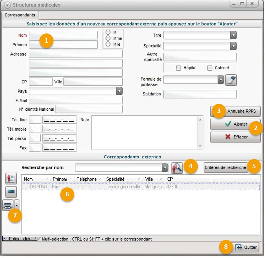Switch to the Correspondants tab
This screenshot has width=265, height=258.
(x=20, y=15)
